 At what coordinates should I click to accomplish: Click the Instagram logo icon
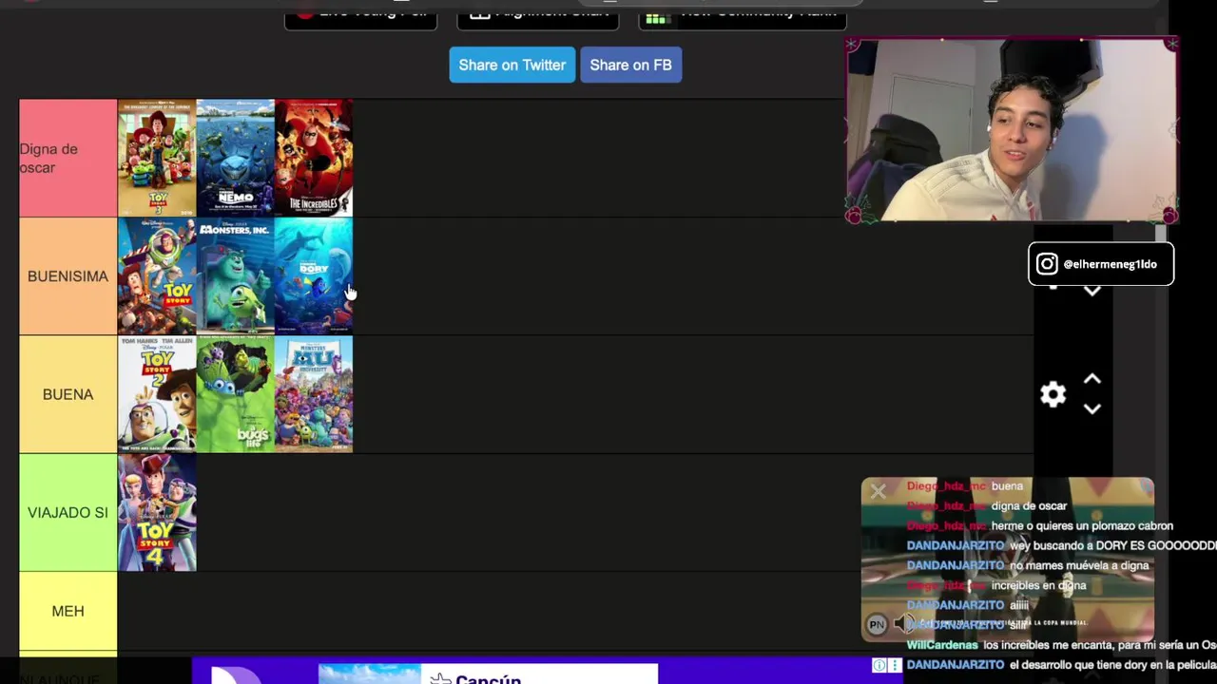pyautogui.click(x=1047, y=264)
